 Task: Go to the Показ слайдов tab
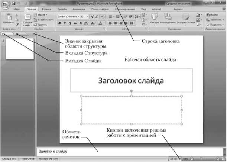click(x=100, y=9)
